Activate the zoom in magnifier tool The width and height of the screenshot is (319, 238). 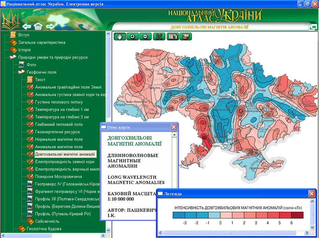pyautogui.click(x=132, y=37)
